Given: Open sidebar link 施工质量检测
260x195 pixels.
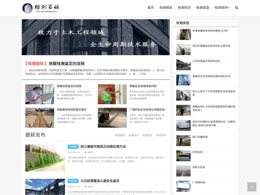Looking at the screenshot, I should click(200, 137).
